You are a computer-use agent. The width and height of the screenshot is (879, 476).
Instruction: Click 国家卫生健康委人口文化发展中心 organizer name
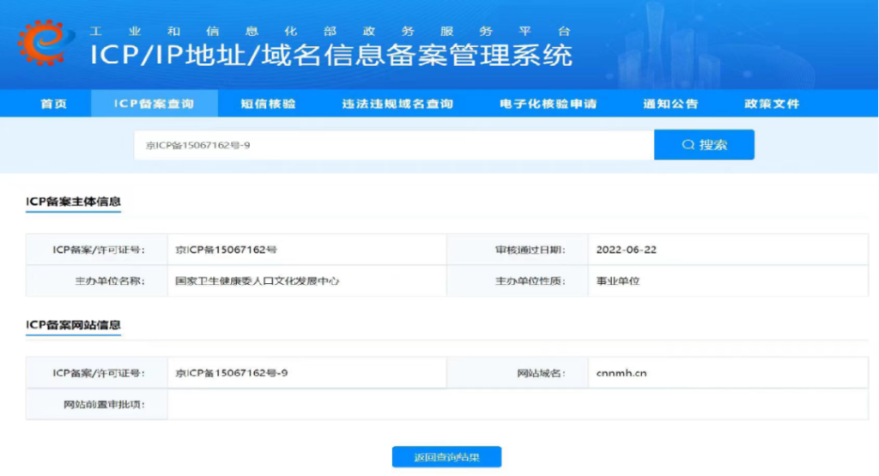[x=257, y=280]
